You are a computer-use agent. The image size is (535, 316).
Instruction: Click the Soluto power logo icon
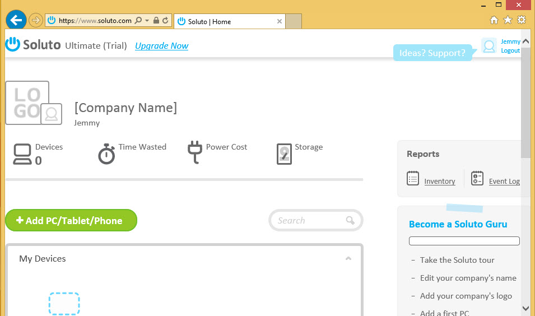(x=13, y=44)
